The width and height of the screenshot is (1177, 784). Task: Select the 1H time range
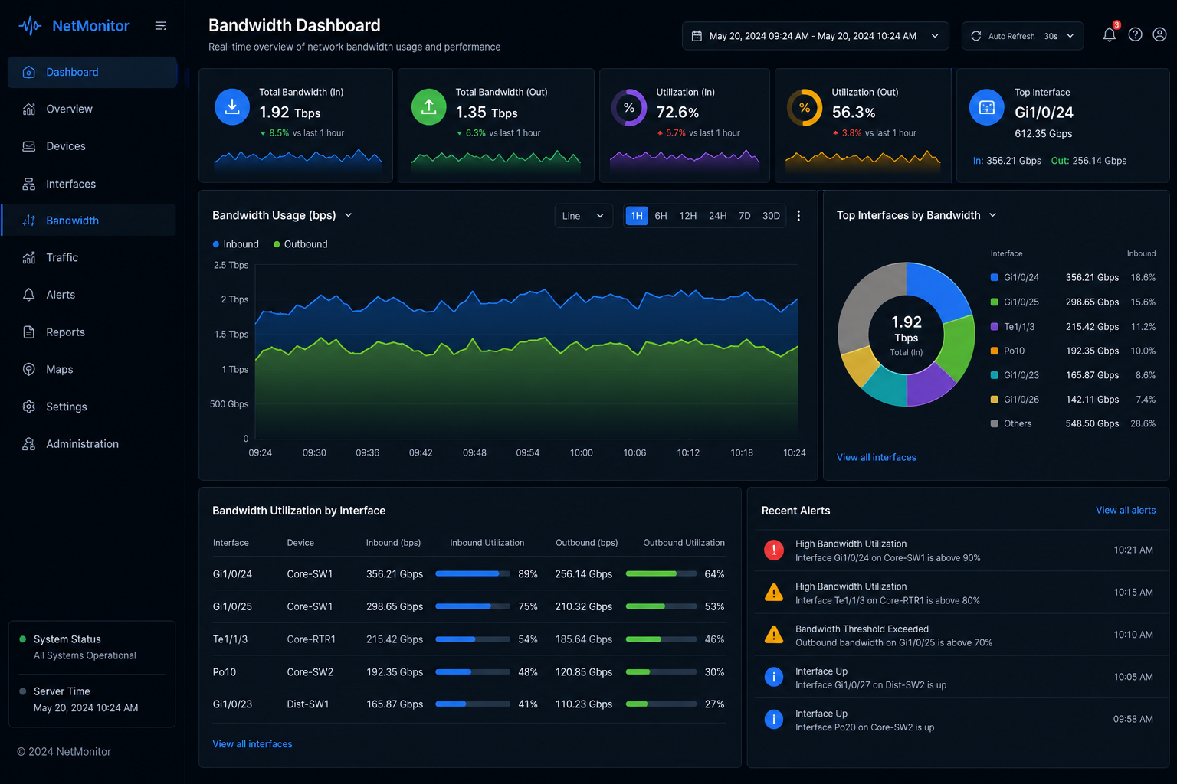[637, 216]
